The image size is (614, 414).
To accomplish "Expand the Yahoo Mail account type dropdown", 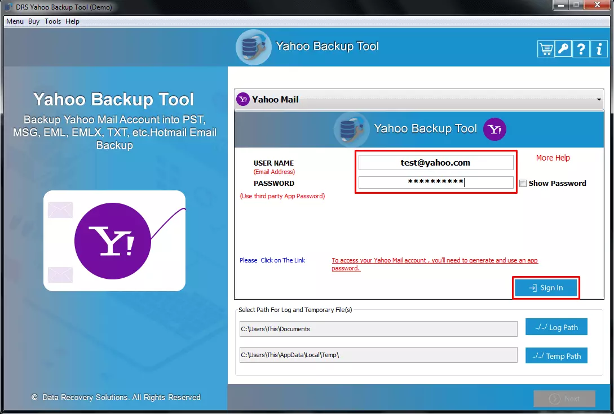I will click(419, 99).
